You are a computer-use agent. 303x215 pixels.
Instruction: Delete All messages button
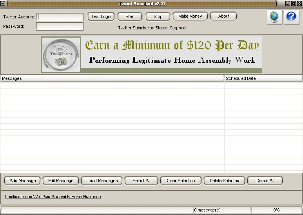coord(265,181)
